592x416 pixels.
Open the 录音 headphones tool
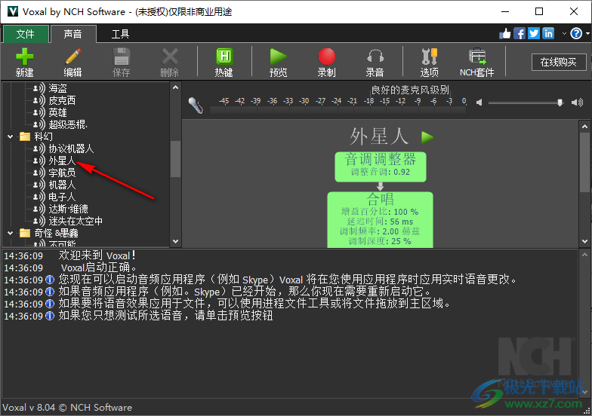click(x=375, y=62)
